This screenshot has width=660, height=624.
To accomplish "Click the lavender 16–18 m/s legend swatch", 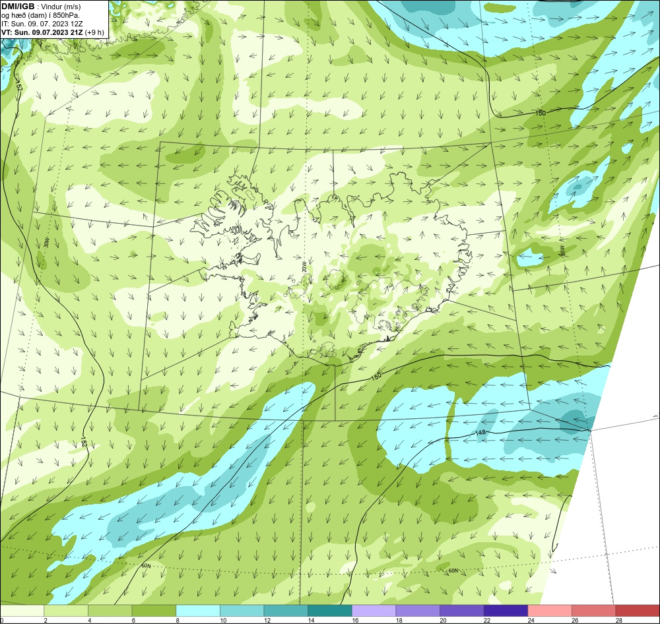I will pos(374,611).
